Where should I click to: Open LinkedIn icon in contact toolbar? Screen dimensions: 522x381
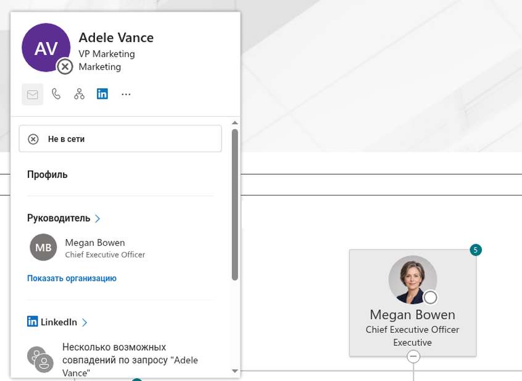(x=102, y=94)
